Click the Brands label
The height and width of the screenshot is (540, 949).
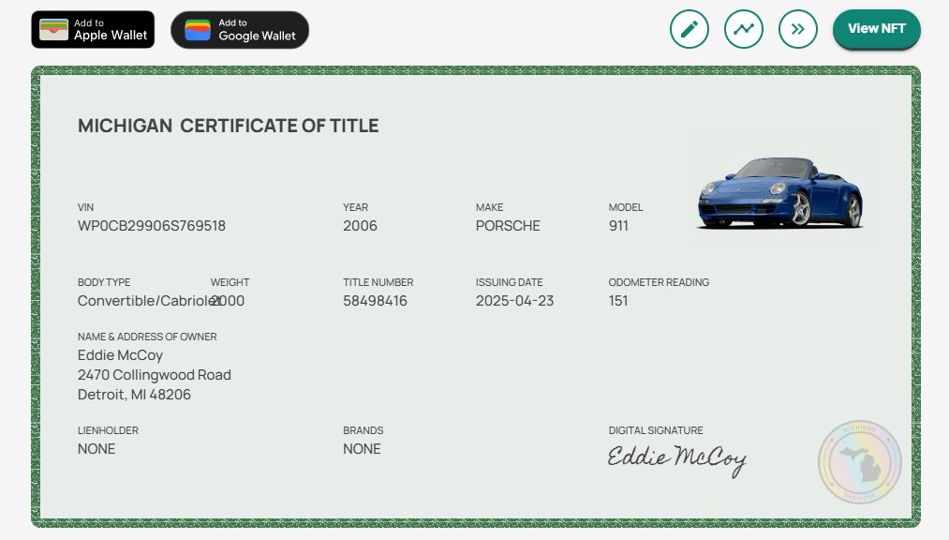[x=363, y=430]
